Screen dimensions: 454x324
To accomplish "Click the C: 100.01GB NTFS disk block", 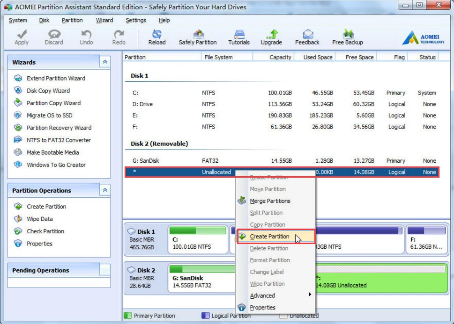I will [x=198, y=239].
